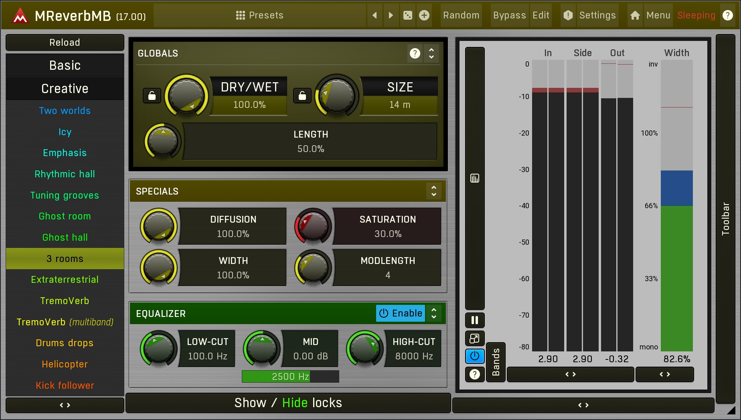Click the Reload button
741x420 pixels.
(65, 43)
